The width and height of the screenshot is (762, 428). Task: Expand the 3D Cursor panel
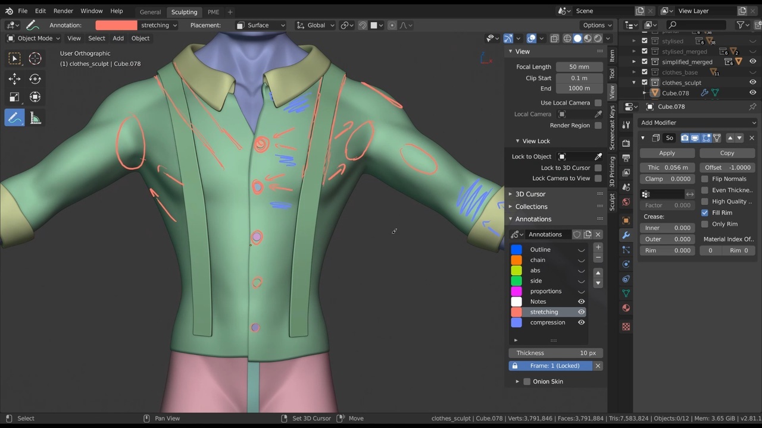tap(530, 194)
